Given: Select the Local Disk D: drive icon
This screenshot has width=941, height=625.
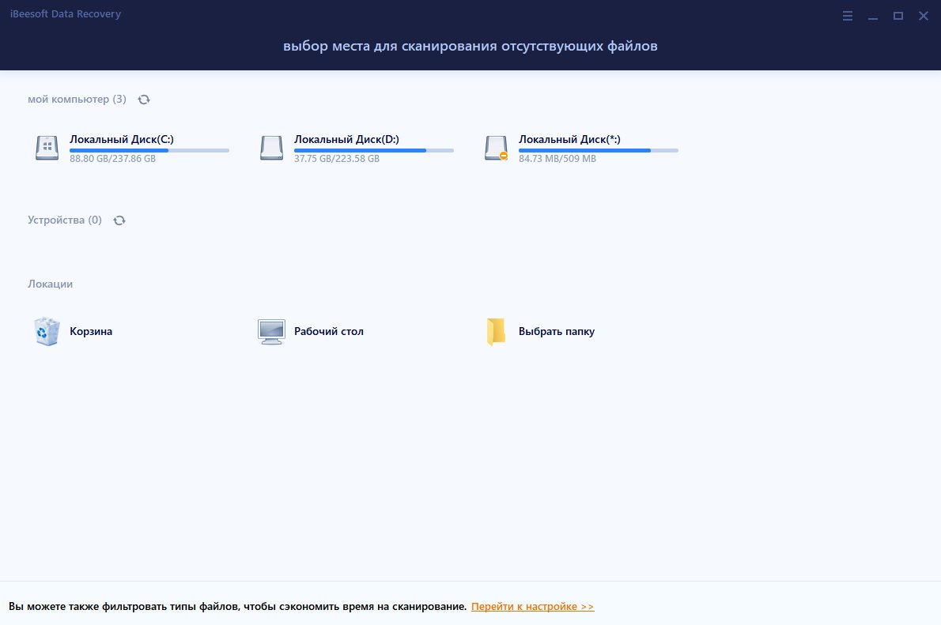Looking at the screenshot, I should [x=271, y=149].
